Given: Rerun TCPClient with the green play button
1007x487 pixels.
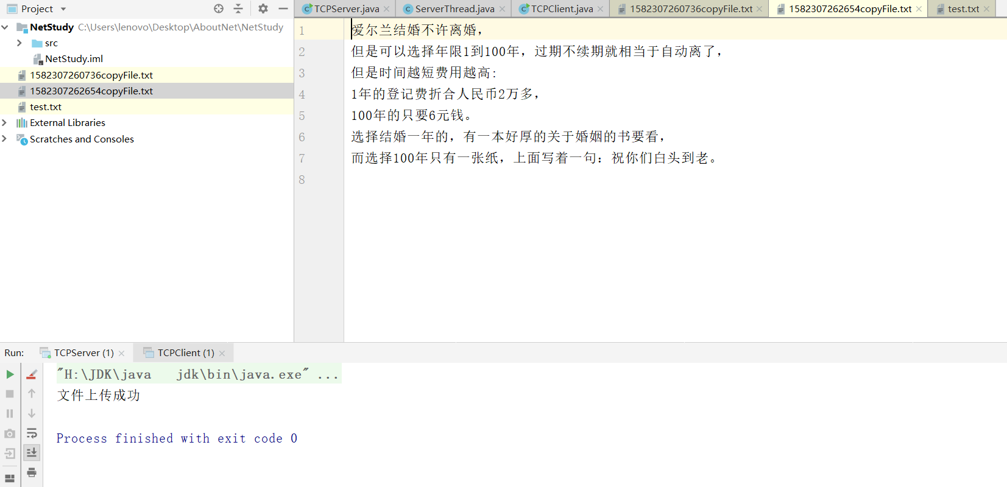Looking at the screenshot, I should pyautogui.click(x=10, y=374).
